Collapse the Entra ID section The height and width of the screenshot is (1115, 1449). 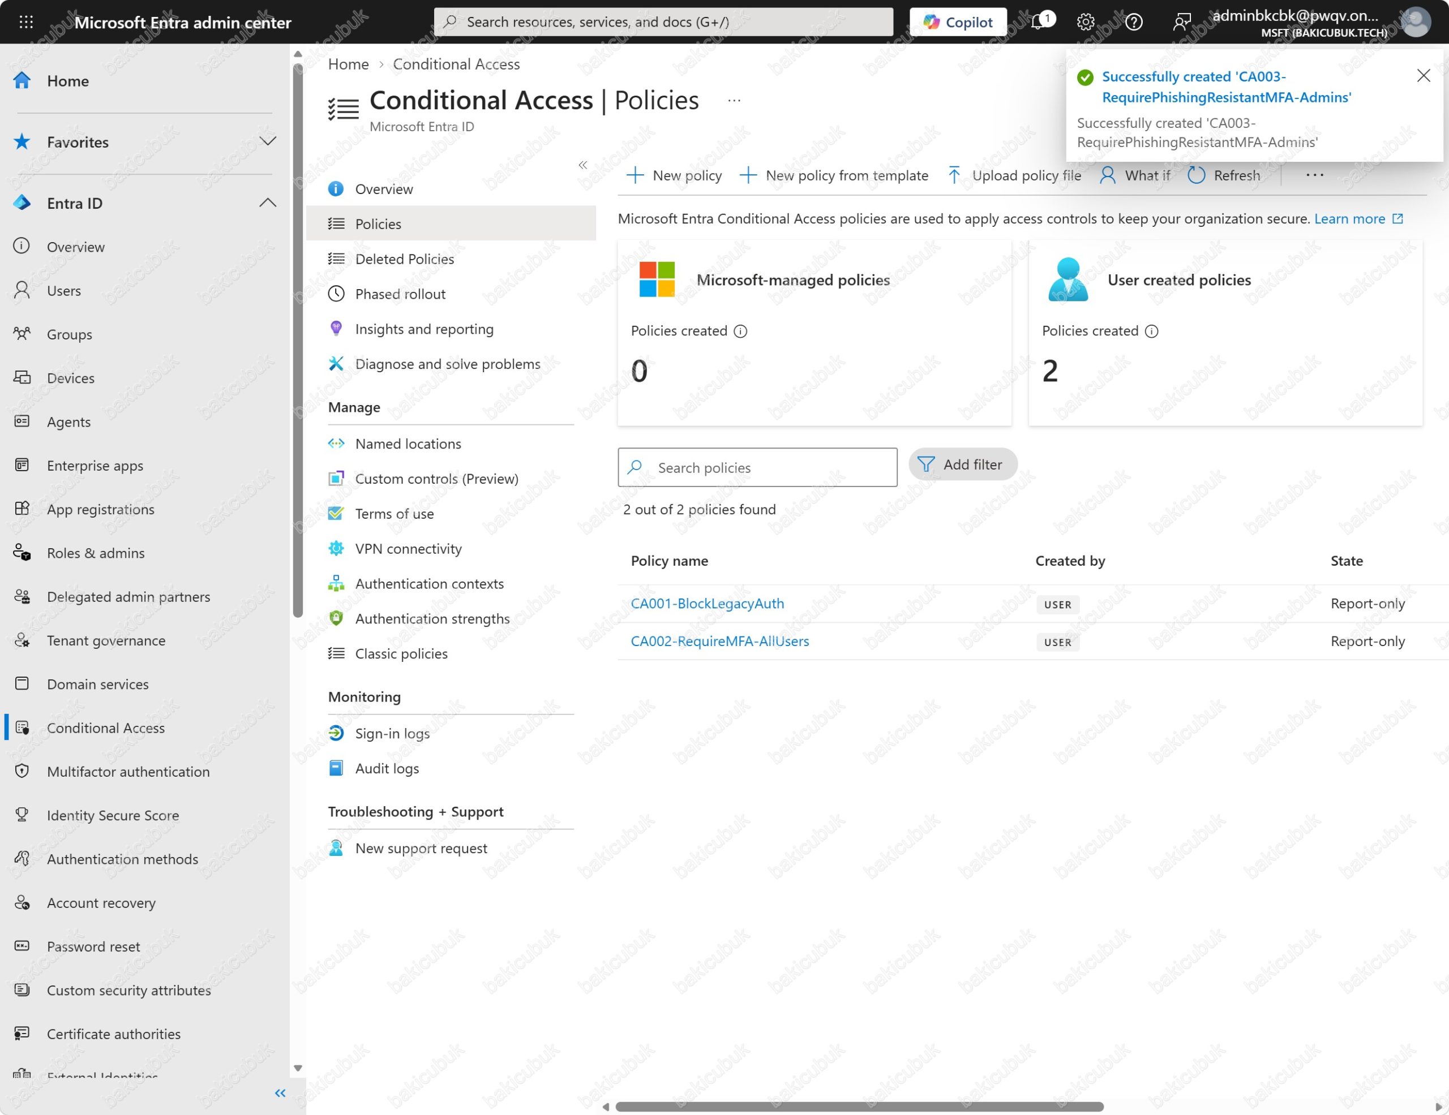[267, 203]
